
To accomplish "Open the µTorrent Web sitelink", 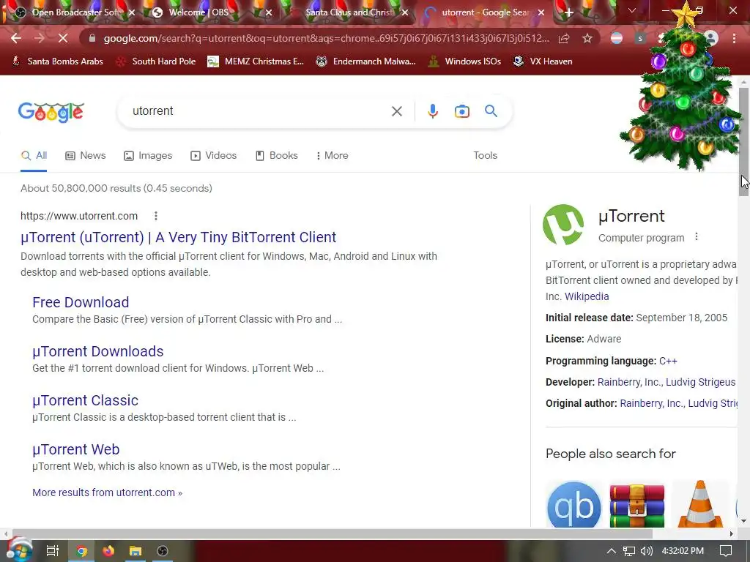I will pyautogui.click(x=76, y=449).
